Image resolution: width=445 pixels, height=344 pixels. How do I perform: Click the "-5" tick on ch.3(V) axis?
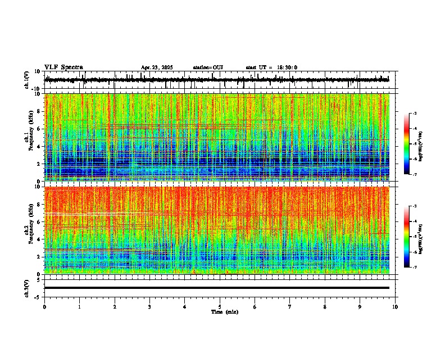(x=38, y=297)
